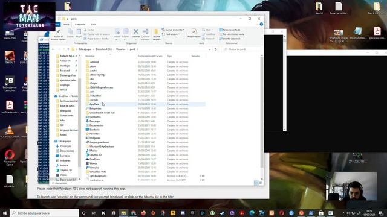Switch to the Vista ribbon tab
This screenshot has width=387, height=217.
pos(94,24)
